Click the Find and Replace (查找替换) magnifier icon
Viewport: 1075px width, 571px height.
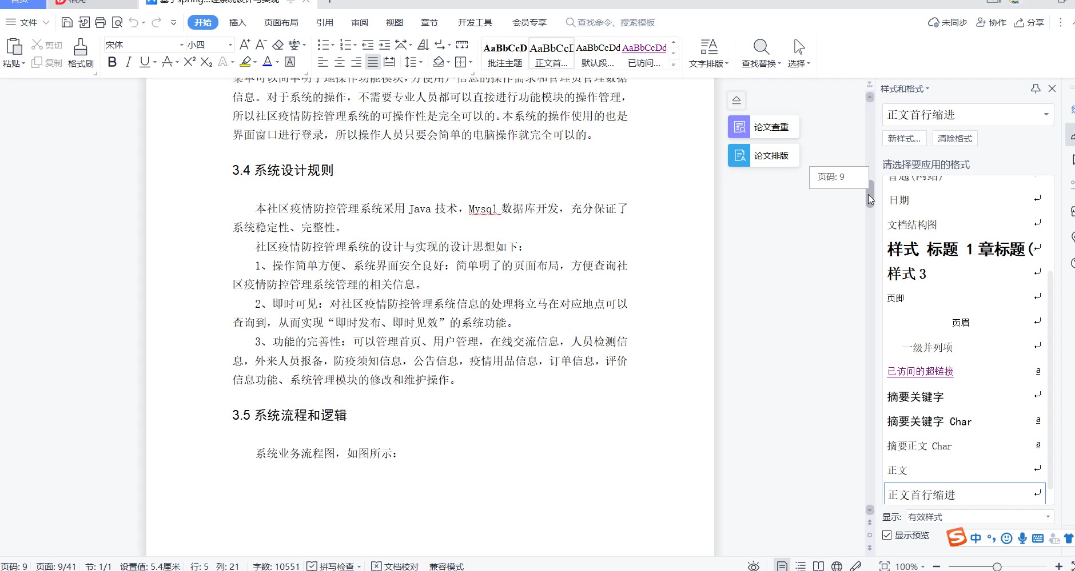(x=761, y=46)
